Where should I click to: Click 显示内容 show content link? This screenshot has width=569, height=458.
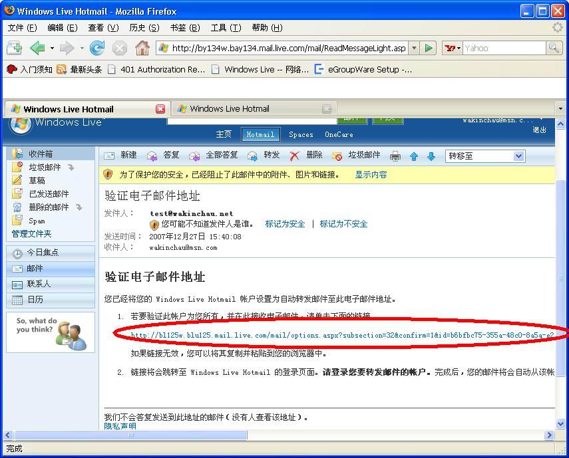(371, 175)
